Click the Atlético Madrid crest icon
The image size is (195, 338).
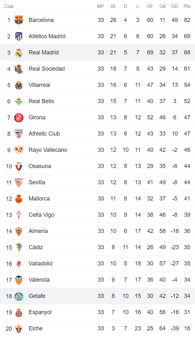point(19,36)
